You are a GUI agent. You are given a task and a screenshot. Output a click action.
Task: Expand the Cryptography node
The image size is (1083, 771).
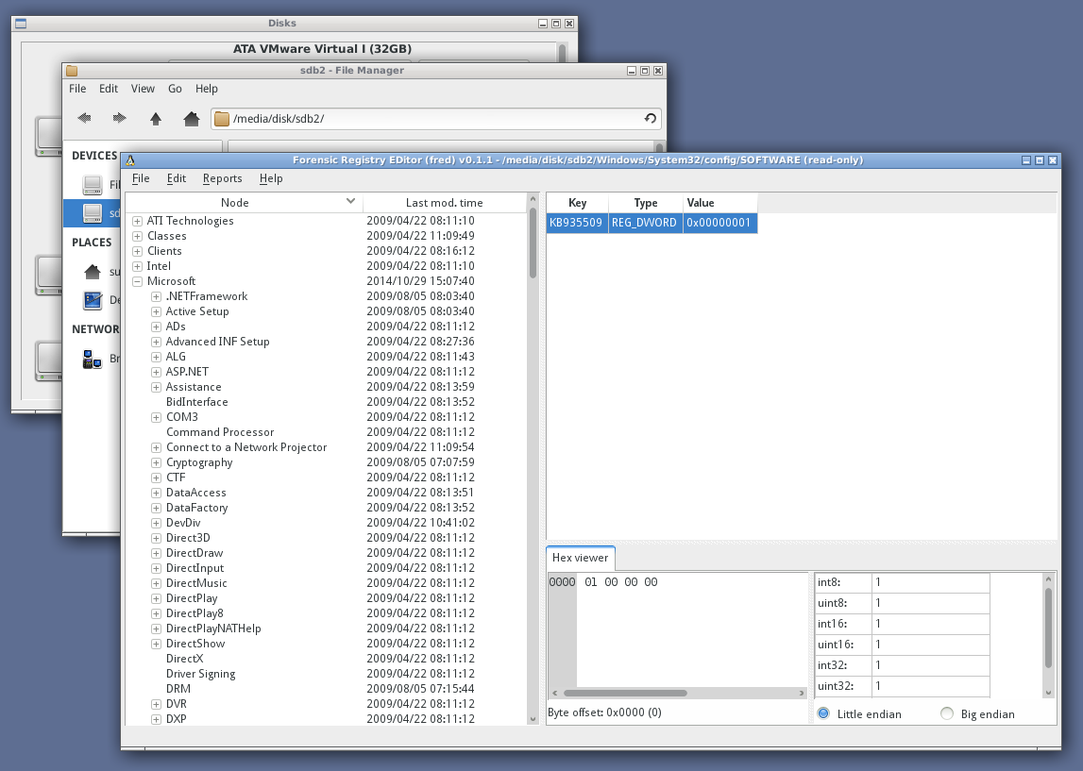click(x=156, y=462)
